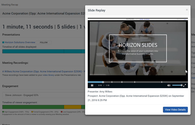The height and width of the screenshot is (125, 195).
Task: Enter fullscreen mode in the video player
Action: pyautogui.click(x=184, y=85)
